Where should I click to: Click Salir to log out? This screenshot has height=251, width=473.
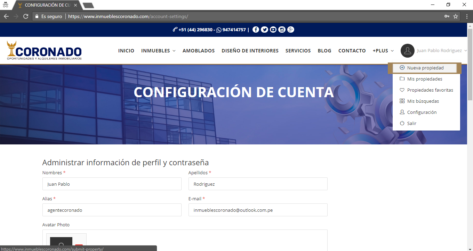point(411,124)
